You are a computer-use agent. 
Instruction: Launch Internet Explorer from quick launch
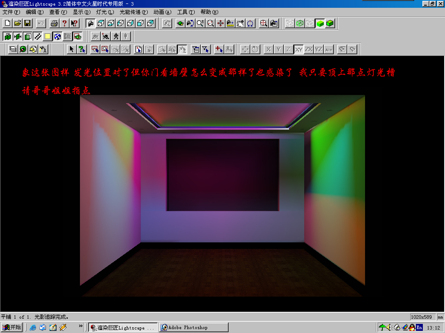click(x=33, y=328)
